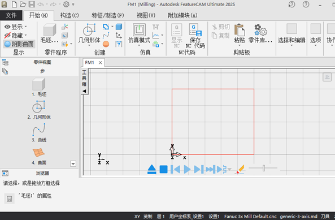Adjust the simulation speed slider
Viewport: 335px width, 220px height.
point(264,168)
